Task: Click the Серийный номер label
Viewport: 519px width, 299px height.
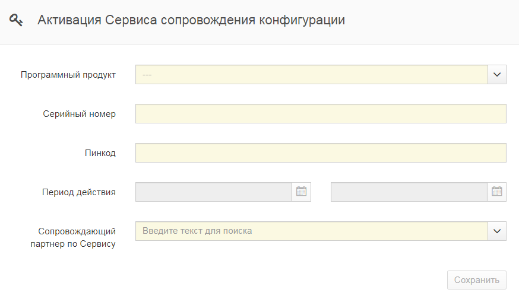Action: (79, 114)
